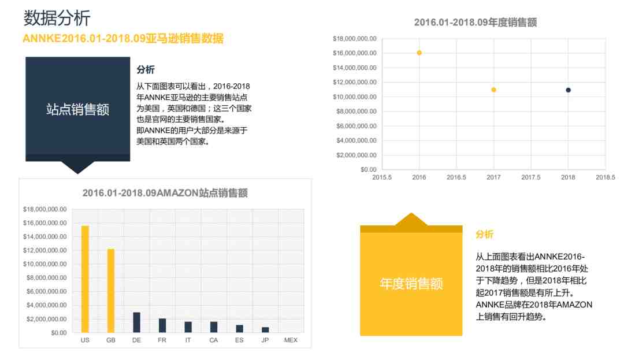
Task: Click the 2016.01-2018.09AMAZON站点销售额 chart title
Action: 165,193
